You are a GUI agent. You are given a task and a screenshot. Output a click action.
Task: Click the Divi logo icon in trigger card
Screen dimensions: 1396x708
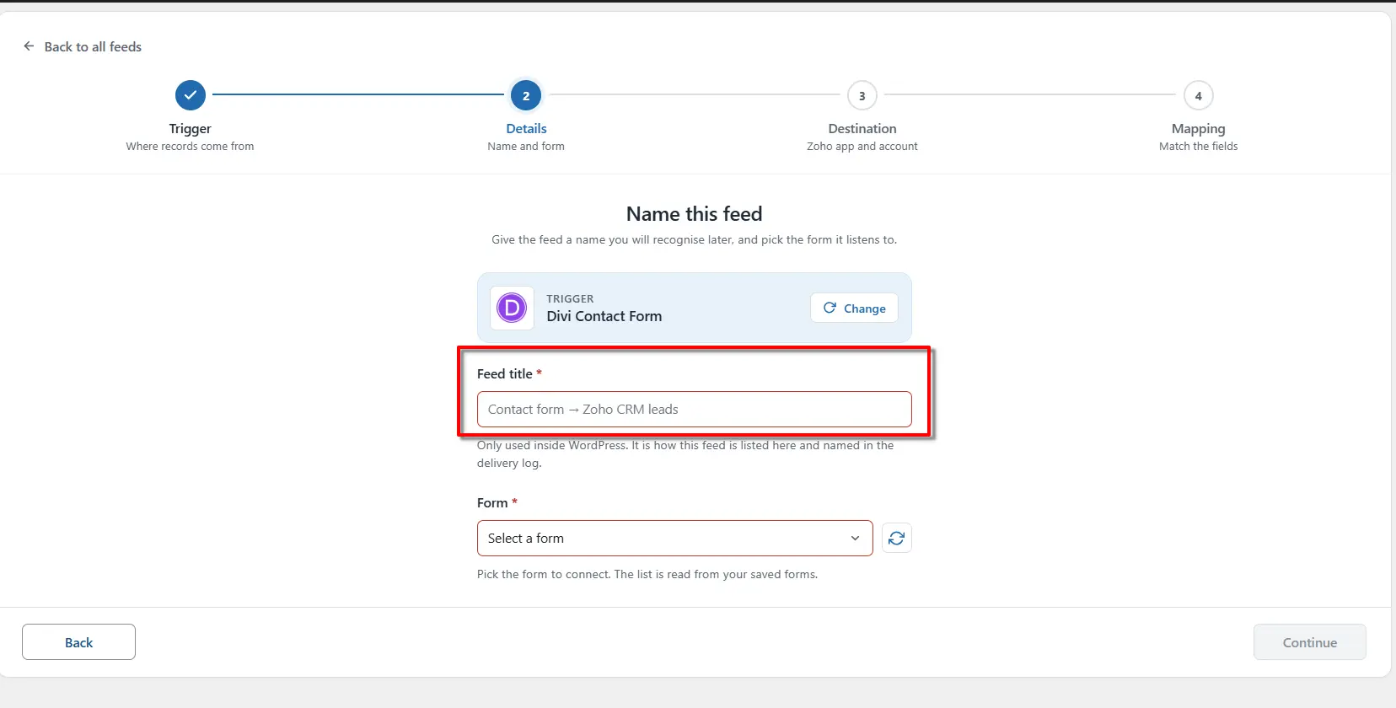[512, 308]
